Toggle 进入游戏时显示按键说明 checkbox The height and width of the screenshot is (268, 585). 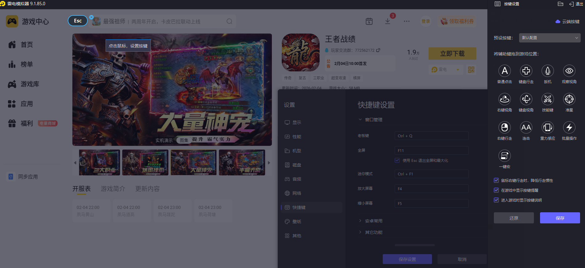click(x=496, y=200)
